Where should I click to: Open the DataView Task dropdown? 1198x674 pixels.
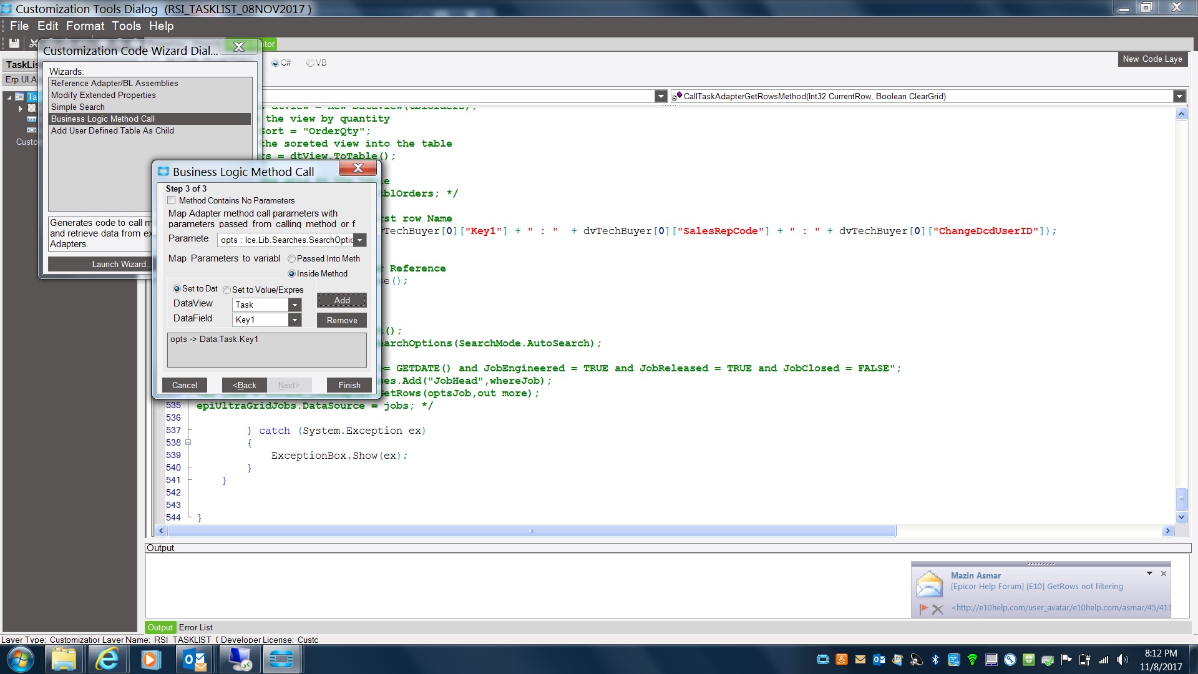tap(295, 305)
